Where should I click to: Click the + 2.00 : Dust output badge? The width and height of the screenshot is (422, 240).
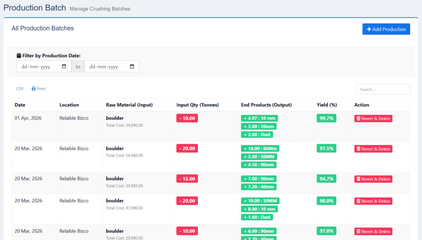tap(257, 134)
